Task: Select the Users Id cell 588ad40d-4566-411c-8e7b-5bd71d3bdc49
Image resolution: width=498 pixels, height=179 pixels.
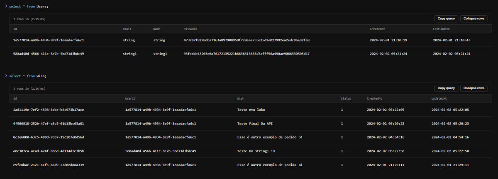Action: point(49,54)
